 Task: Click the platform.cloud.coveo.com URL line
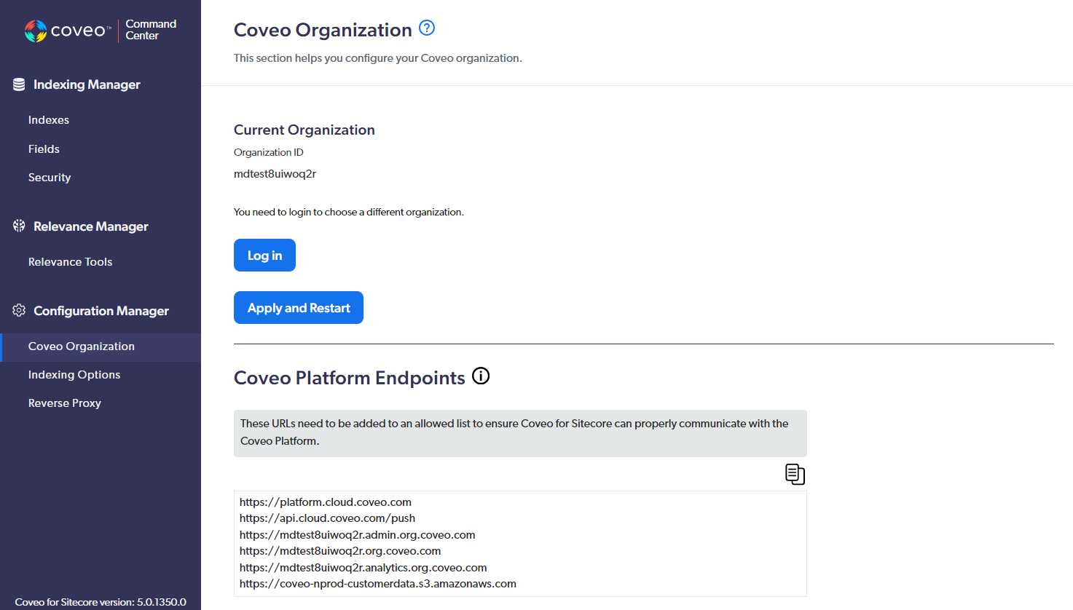326,502
